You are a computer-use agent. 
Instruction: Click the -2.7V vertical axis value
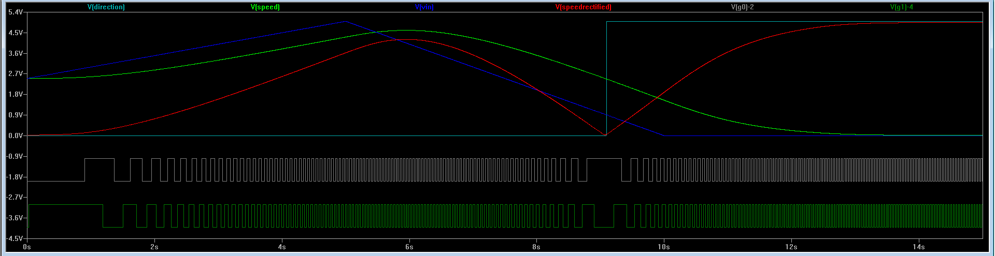click(15, 197)
